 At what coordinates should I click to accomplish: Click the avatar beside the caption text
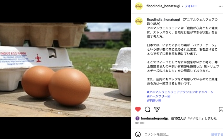(139, 21)
